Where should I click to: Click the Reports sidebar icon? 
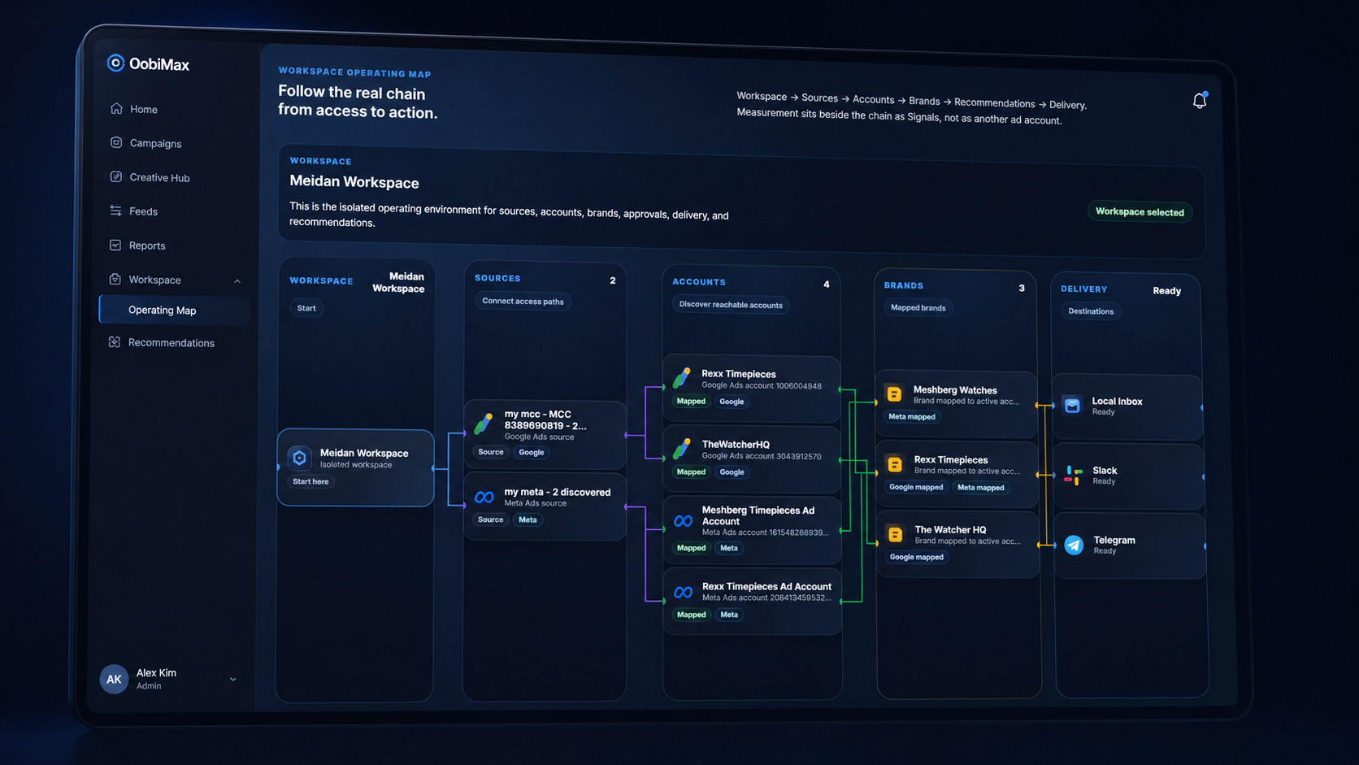115,245
